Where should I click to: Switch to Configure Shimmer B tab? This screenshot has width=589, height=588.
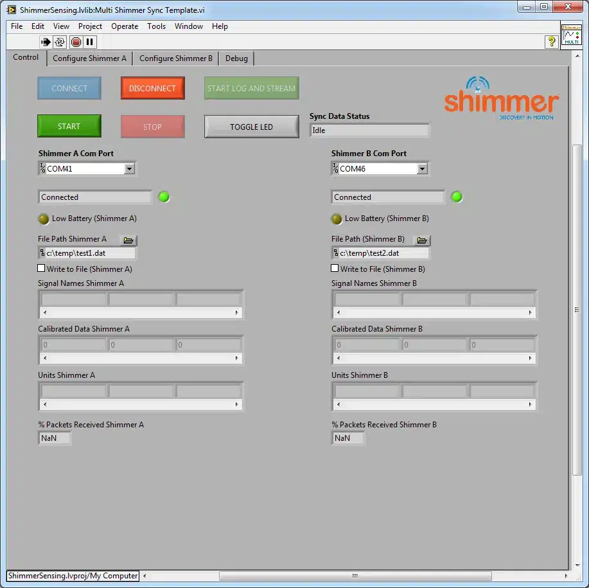point(176,58)
